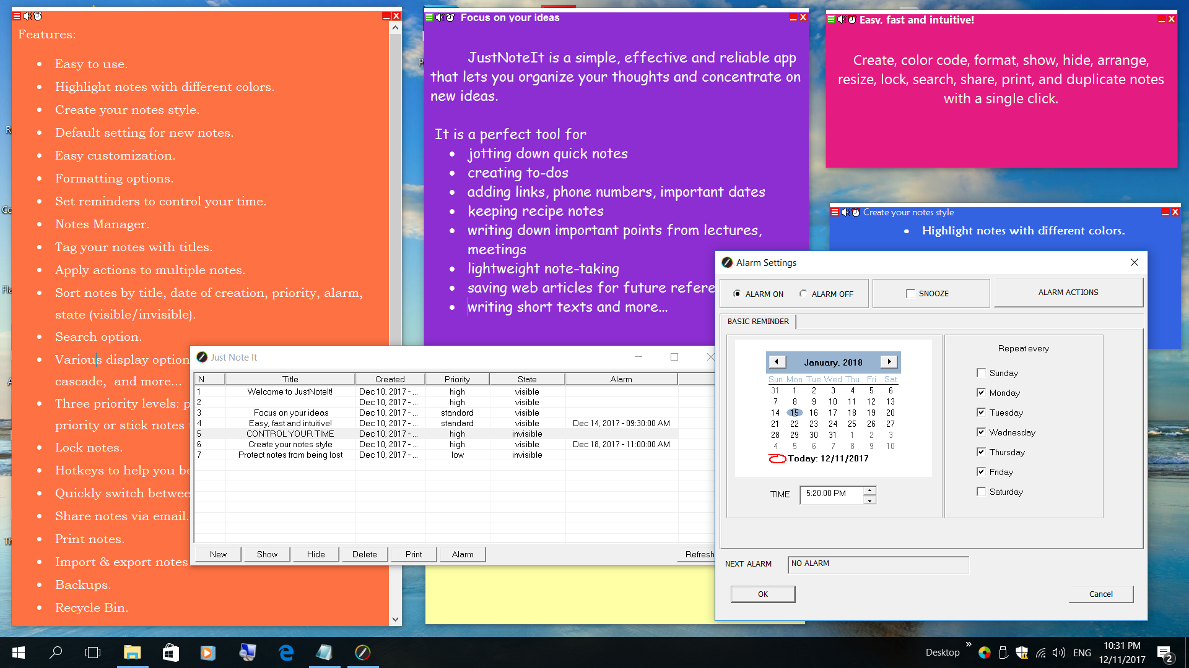Click the up arrow to increase alarm time

pos(871,490)
